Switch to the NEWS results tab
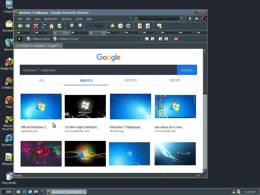This screenshot has height=195, width=260. coord(175,80)
